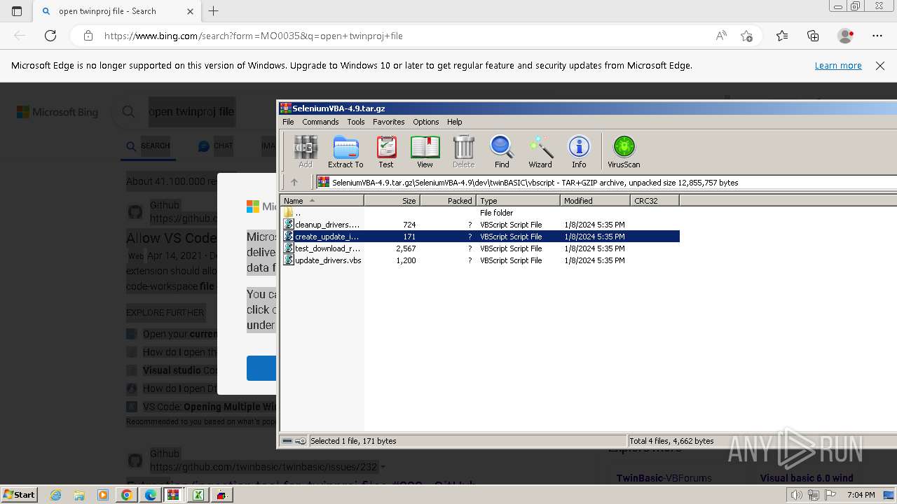Sort the list by Size column
The width and height of the screenshot is (897, 504).
coord(392,200)
